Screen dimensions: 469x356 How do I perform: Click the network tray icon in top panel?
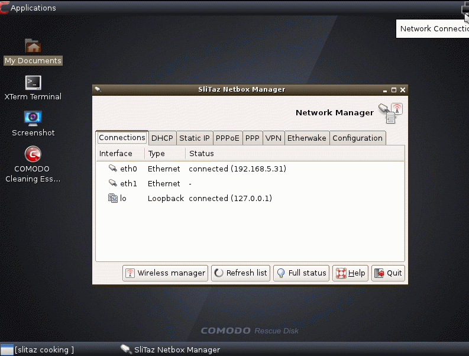[x=465, y=9]
